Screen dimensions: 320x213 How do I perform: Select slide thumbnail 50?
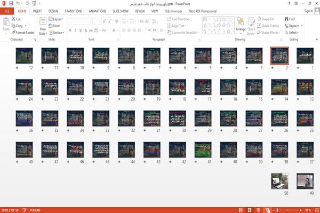(279, 181)
